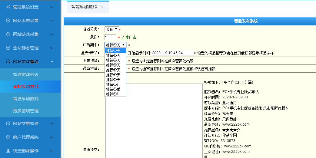This screenshot has width=316, height=158.
Task: Click the cube icon beside 商户代理系统
Action: pyautogui.click(x=8, y=137)
